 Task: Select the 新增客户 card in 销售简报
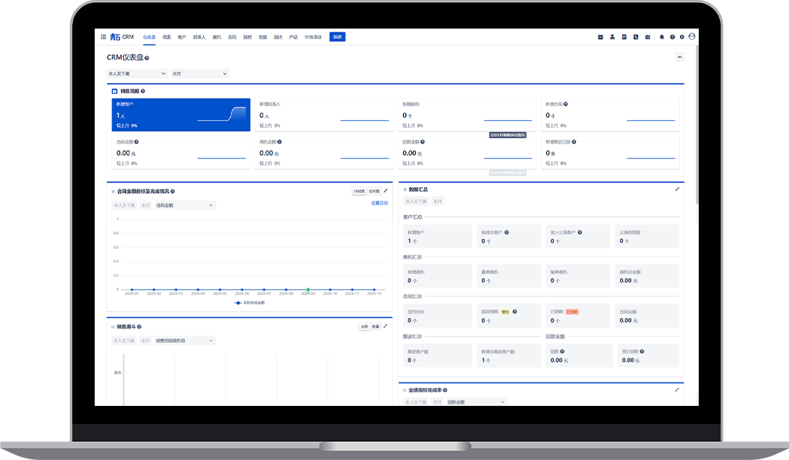pyautogui.click(x=181, y=114)
